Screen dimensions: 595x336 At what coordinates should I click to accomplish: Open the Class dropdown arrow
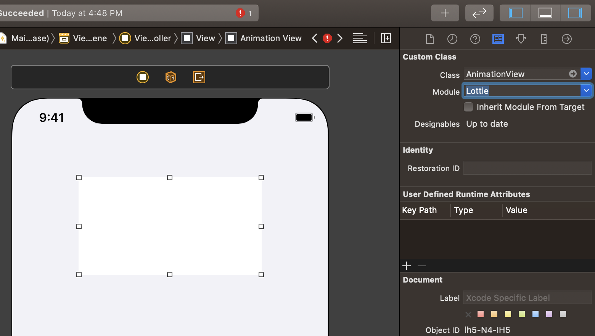(586, 74)
